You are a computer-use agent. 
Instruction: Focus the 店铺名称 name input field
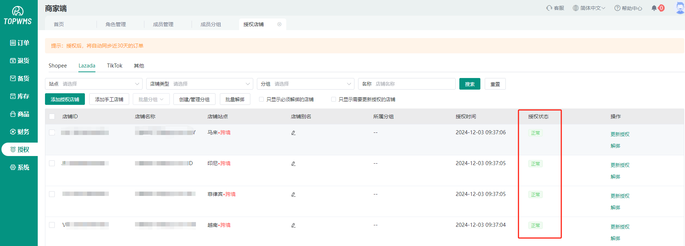pyautogui.click(x=407, y=84)
